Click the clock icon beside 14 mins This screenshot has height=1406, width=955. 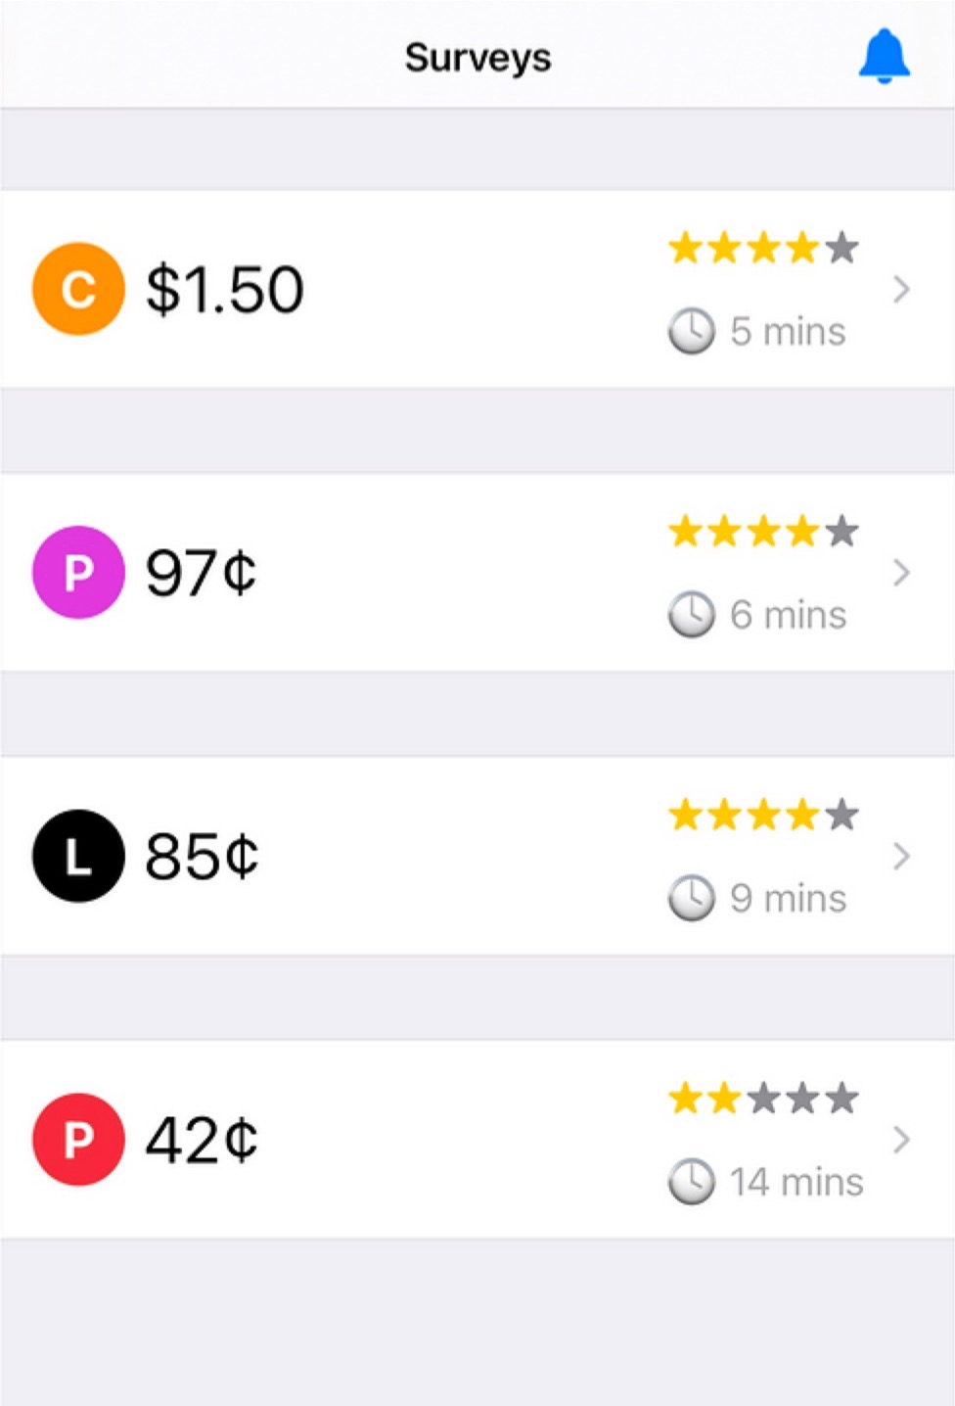click(x=692, y=1182)
